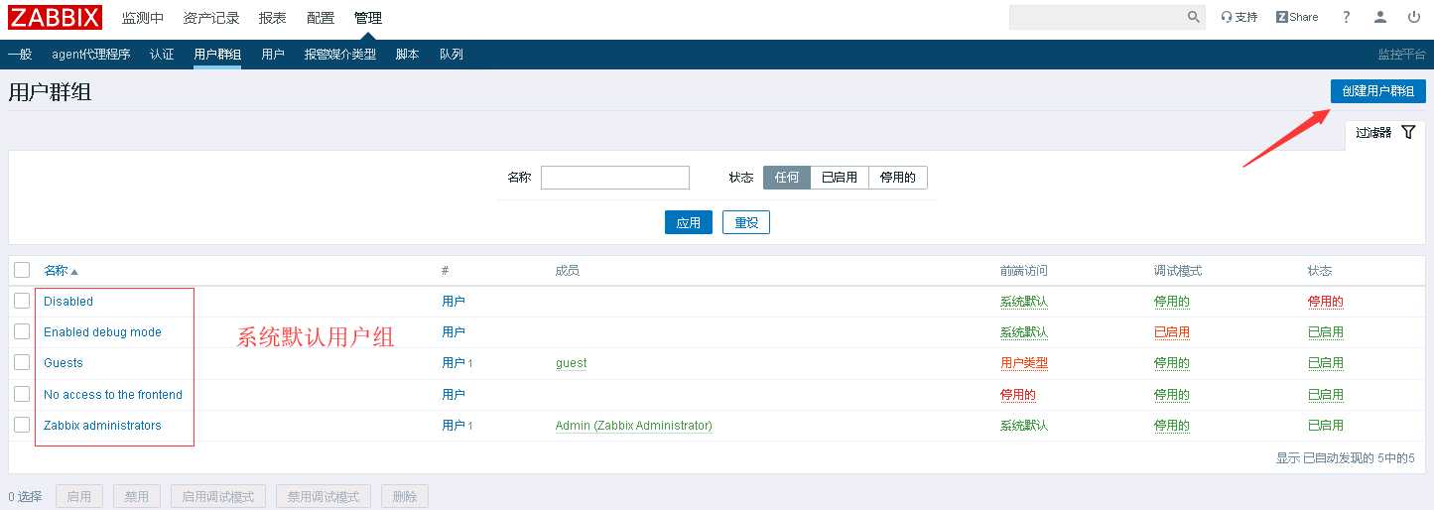Open the user profile icon

pyautogui.click(x=1380, y=17)
